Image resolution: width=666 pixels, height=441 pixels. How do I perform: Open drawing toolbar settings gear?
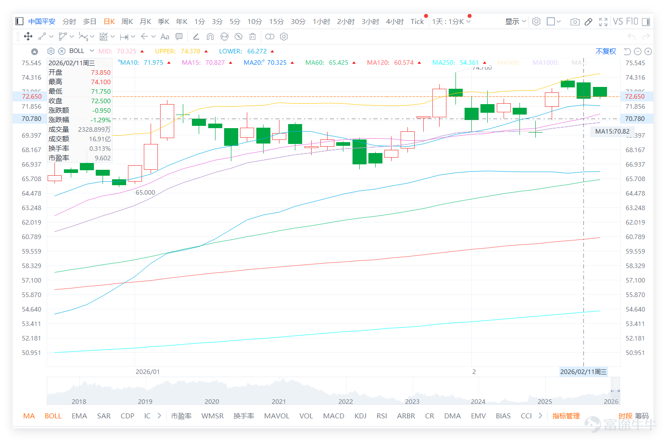[x=284, y=37]
